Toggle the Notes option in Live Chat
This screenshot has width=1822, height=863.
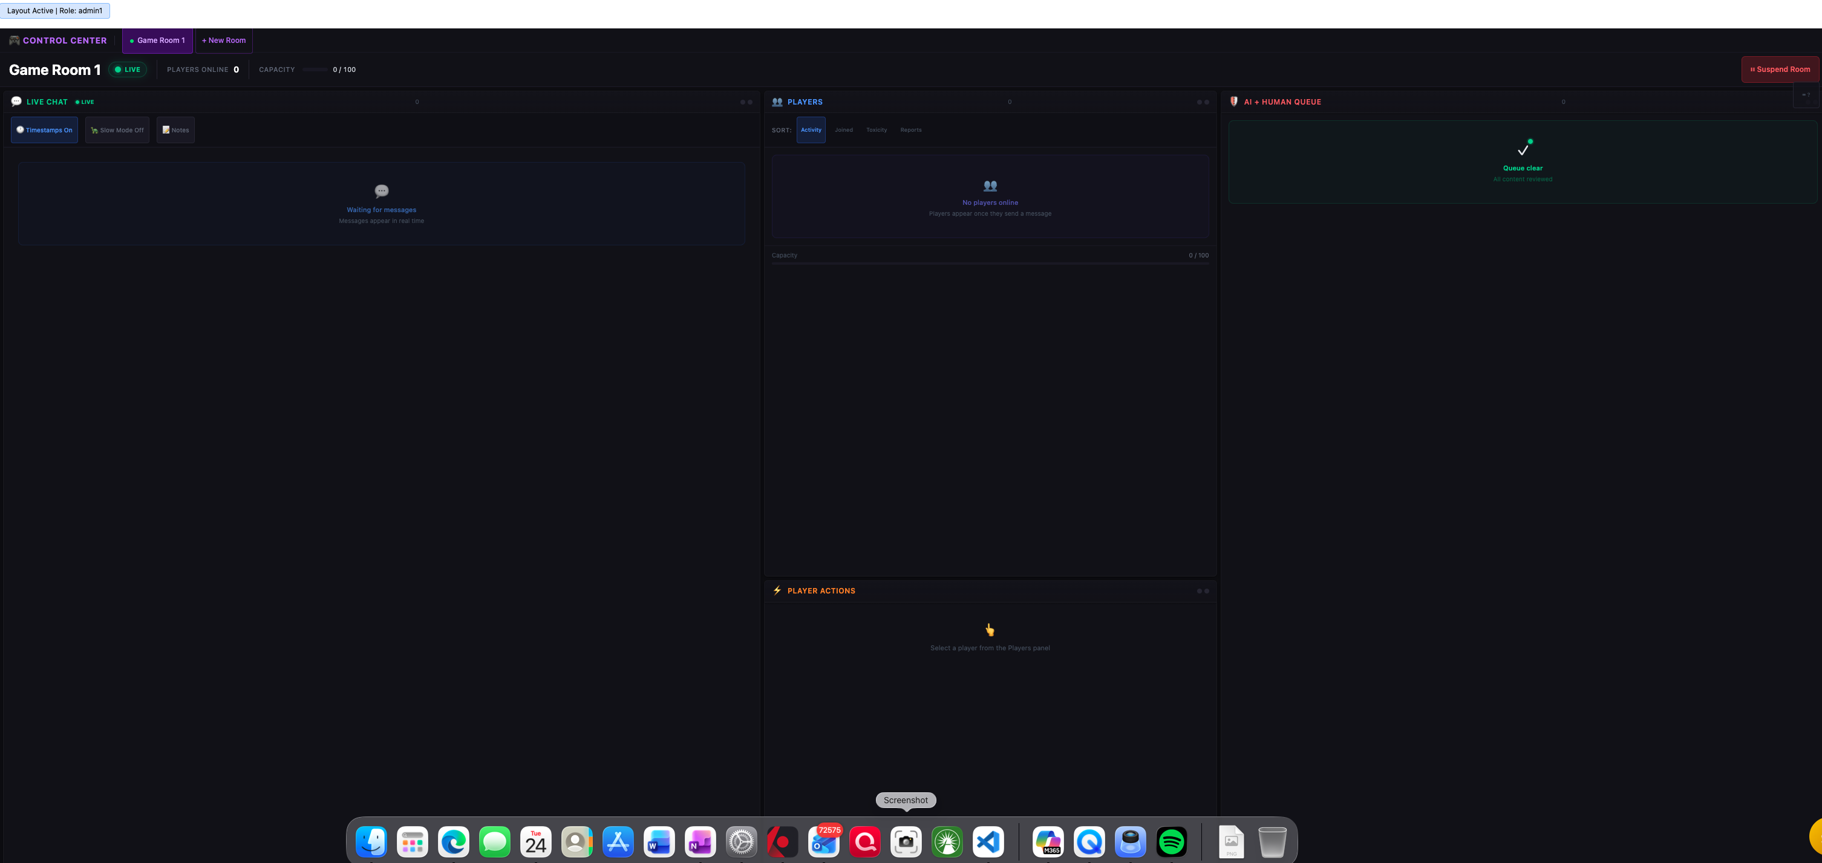[x=175, y=130]
